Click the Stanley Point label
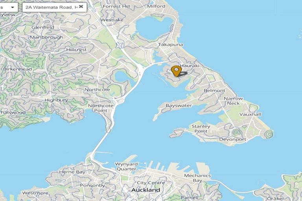The height and width of the screenshot is (201, 302). point(201,129)
